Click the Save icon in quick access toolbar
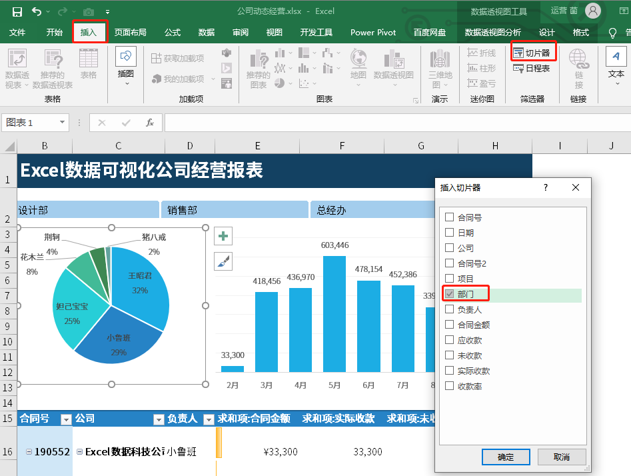Viewport: 631px width, 476px height. click(x=17, y=11)
